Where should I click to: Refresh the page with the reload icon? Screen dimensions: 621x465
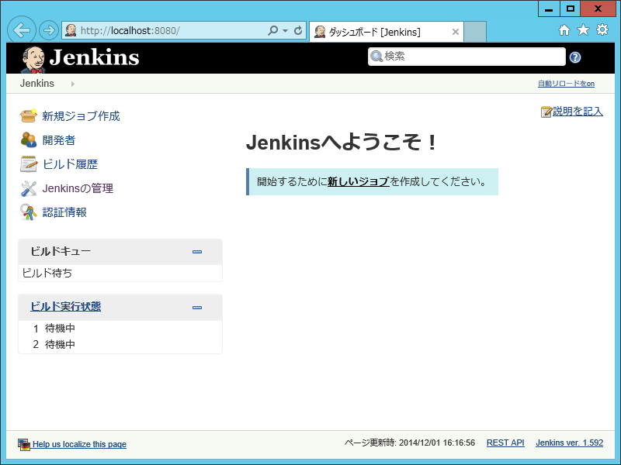[x=298, y=30]
